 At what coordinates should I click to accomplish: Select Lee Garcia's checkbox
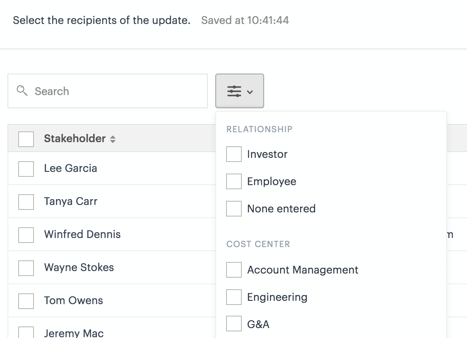pyautogui.click(x=26, y=169)
